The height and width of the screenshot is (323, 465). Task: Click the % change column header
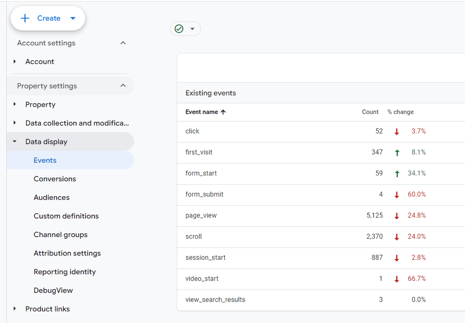click(401, 112)
